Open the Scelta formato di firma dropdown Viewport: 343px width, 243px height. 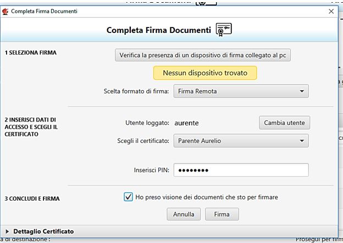(241, 91)
